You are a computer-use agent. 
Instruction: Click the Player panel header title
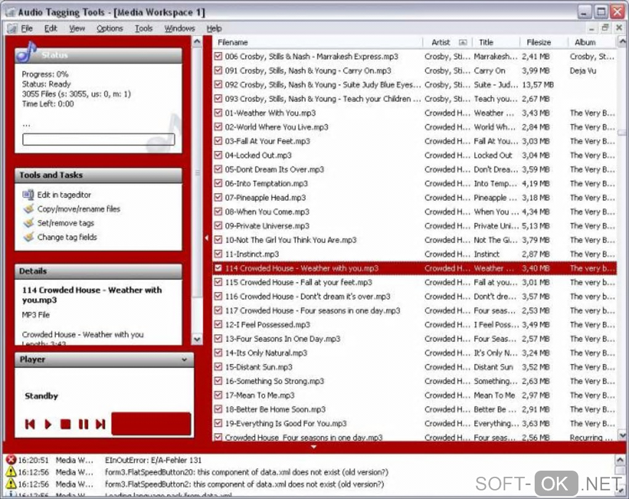point(33,360)
